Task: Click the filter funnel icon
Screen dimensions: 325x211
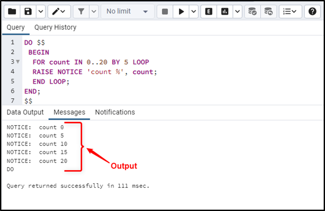Action: click(81, 12)
